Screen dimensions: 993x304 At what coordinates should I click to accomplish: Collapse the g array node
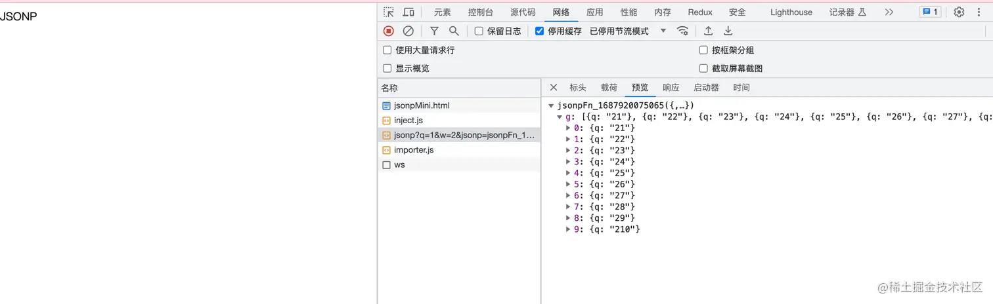coord(560,117)
